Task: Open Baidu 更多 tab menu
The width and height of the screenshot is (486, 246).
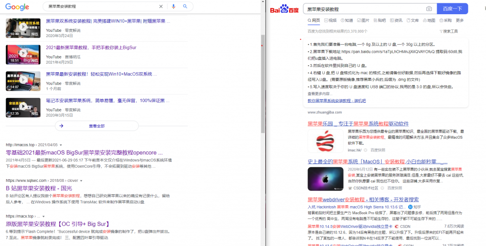Action: pyautogui.click(x=459, y=20)
